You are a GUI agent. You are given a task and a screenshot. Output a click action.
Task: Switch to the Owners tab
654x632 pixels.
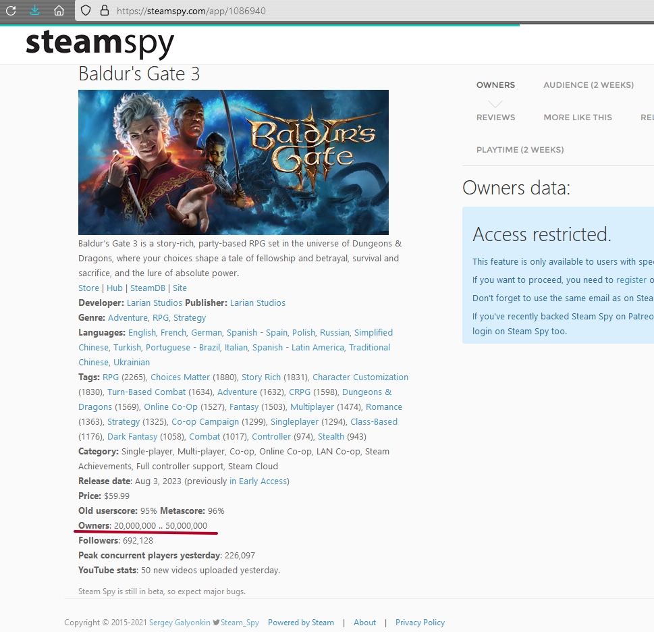point(495,85)
